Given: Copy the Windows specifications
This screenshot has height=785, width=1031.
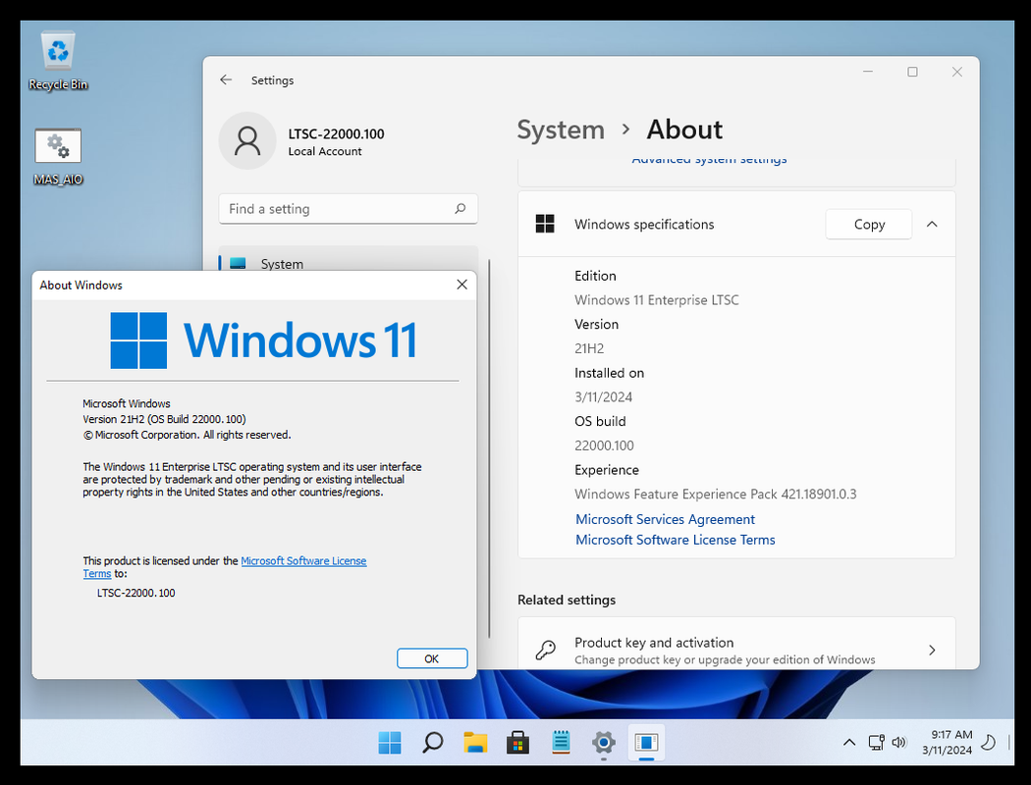Looking at the screenshot, I should pyautogui.click(x=869, y=224).
